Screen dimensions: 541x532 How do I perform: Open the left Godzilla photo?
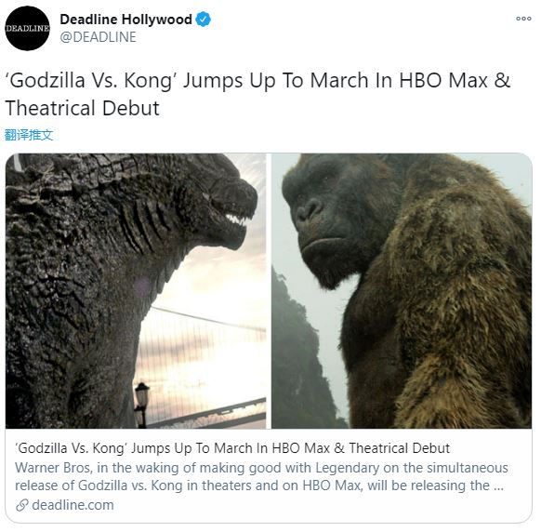click(x=136, y=291)
